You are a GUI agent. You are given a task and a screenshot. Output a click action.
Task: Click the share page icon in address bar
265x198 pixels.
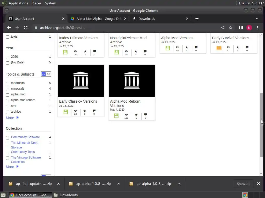click(x=222, y=28)
